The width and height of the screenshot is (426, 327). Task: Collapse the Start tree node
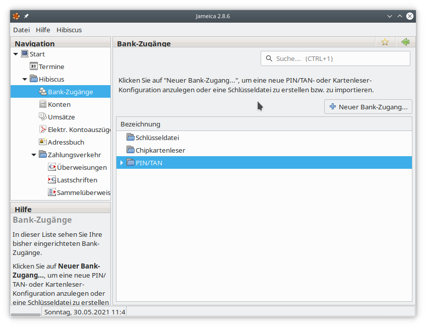(16, 54)
